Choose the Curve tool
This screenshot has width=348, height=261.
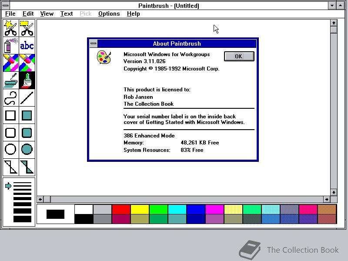click(10, 98)
